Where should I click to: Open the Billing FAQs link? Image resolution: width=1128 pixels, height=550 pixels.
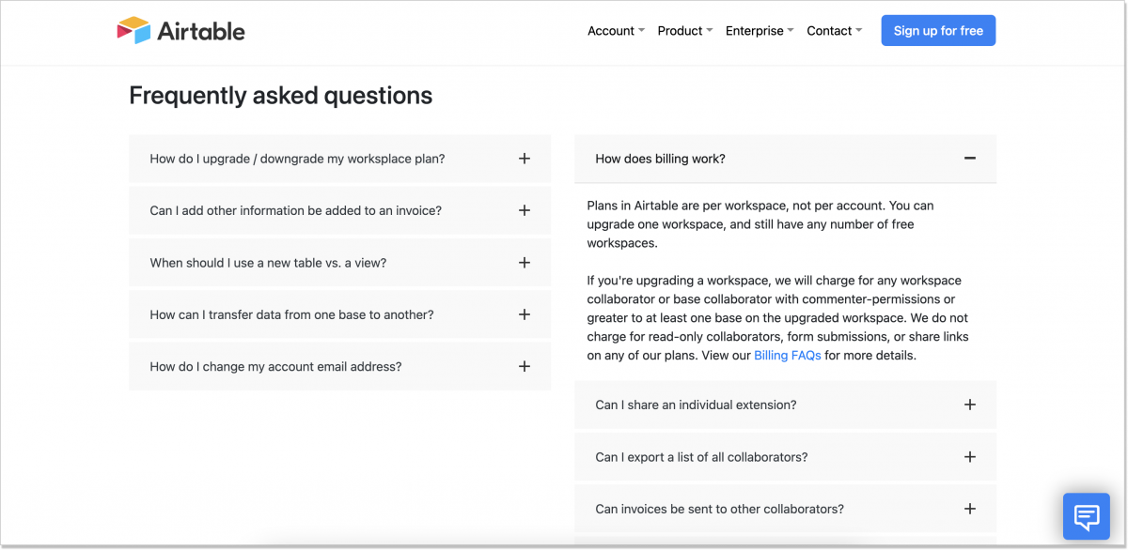(x=788, y=355)
